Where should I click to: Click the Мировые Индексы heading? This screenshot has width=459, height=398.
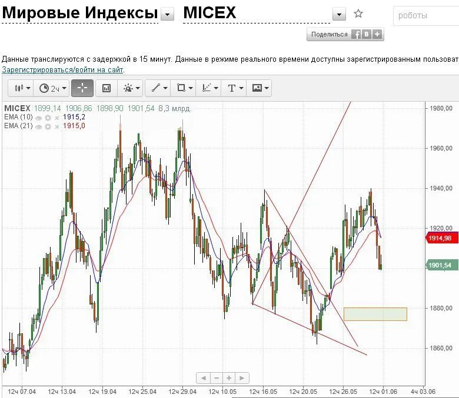(x=80, y=13)
